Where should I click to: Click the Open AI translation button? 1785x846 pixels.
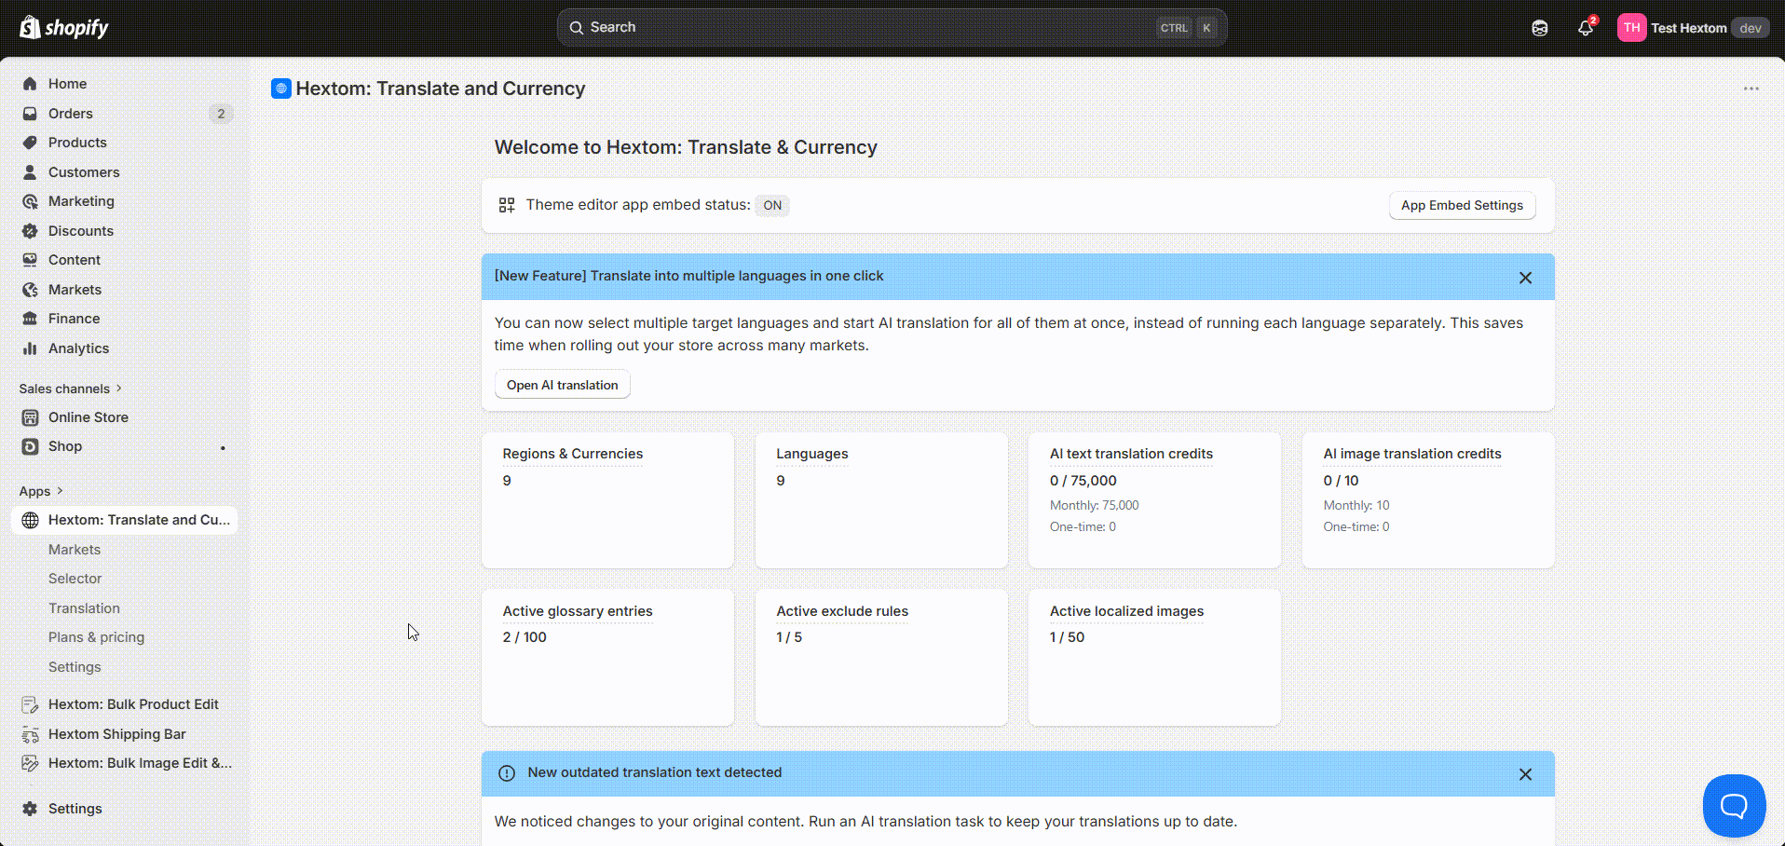coord(562,385)
